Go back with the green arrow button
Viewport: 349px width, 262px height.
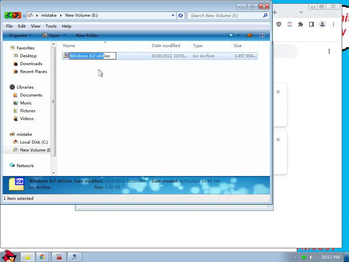[x=9, y=15]
